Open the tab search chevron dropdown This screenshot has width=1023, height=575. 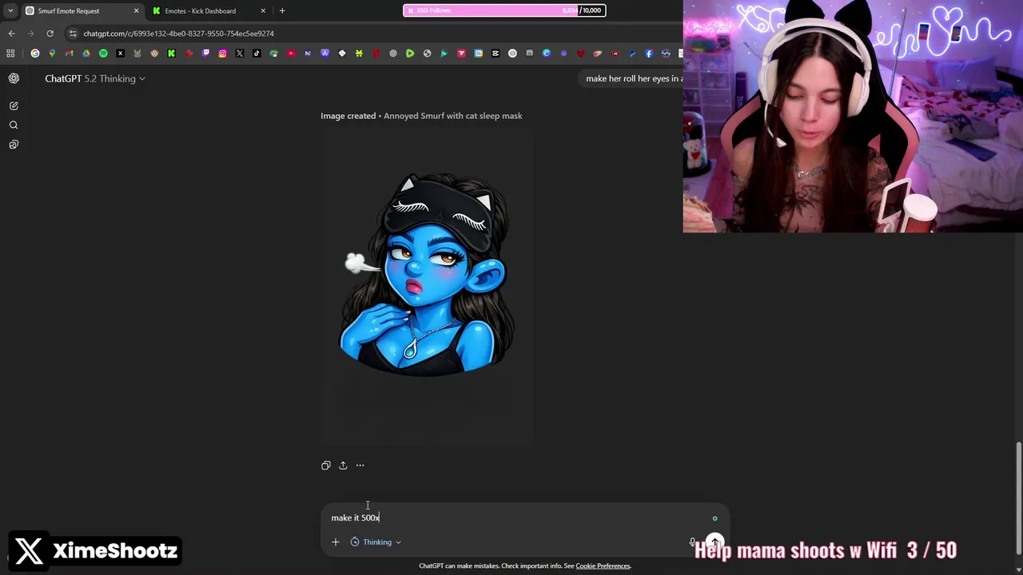coord(10,10)
